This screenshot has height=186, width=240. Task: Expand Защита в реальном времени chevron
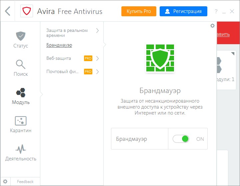point(97,31)
